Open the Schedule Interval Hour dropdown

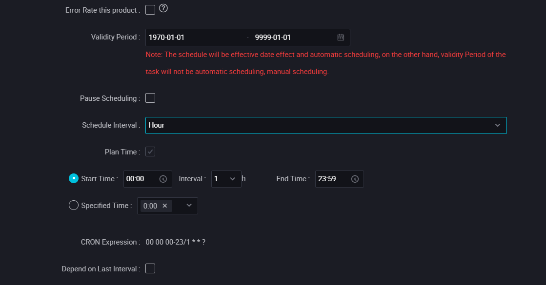[326, 126]
